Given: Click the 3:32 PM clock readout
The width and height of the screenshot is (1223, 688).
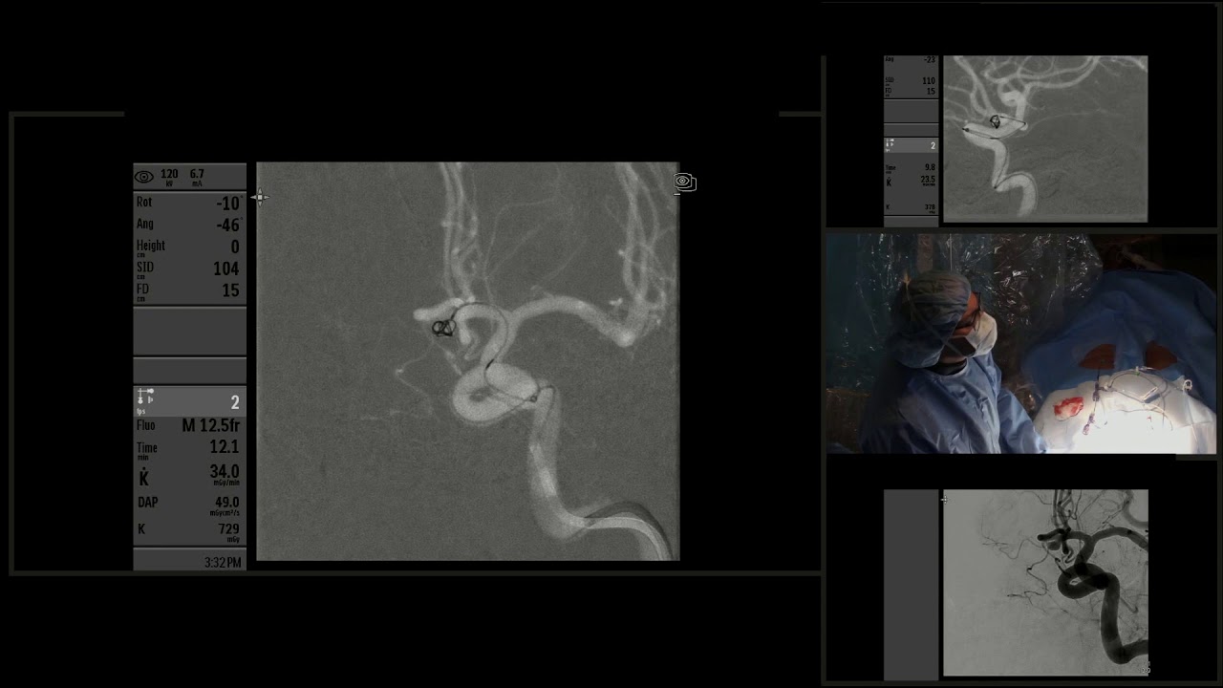Looking at the screenshot, I should pos(223,563).
